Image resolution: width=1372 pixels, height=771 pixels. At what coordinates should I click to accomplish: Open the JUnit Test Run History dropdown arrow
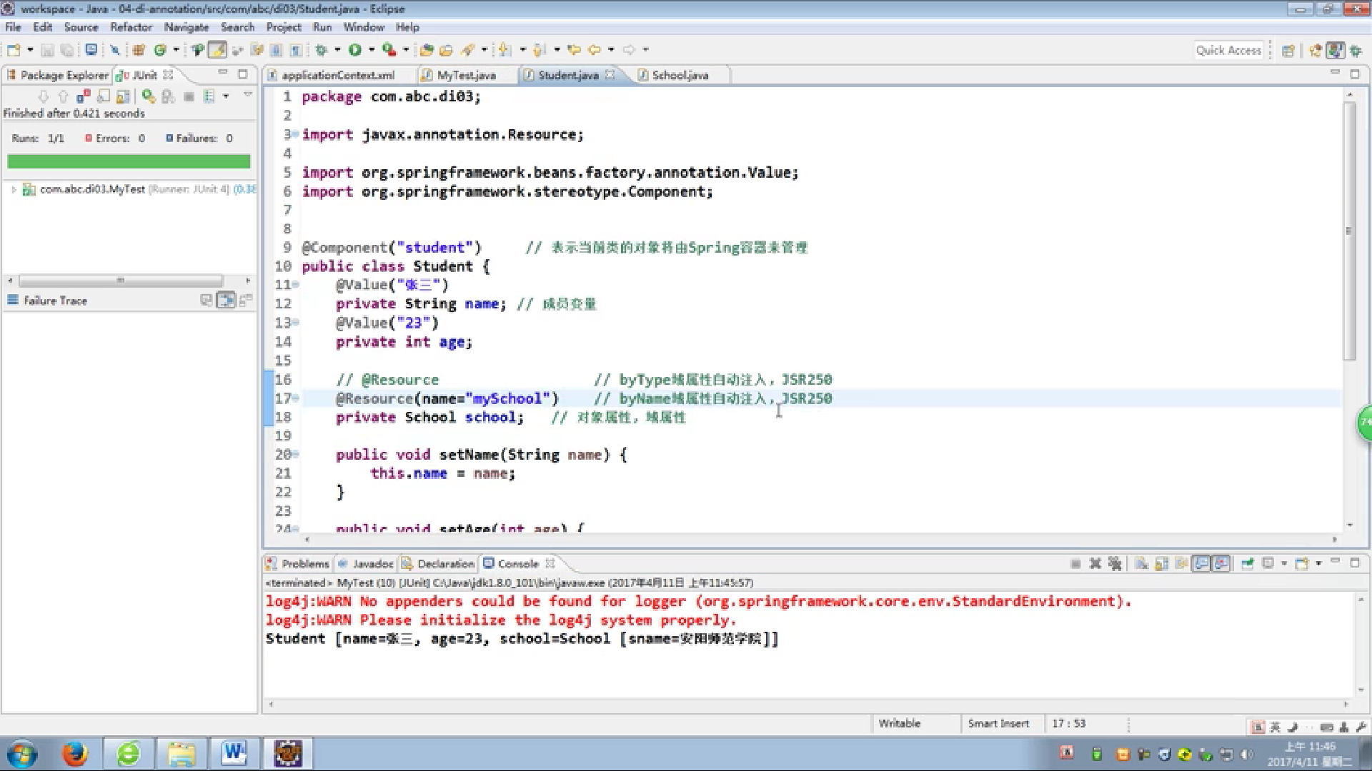pos(226,96)
